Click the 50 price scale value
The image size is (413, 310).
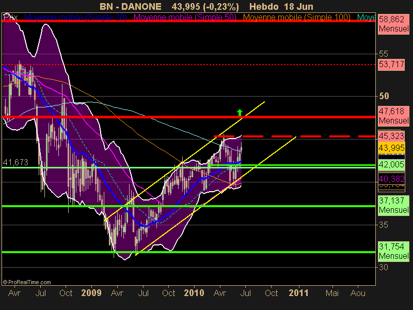click(384, 96)
